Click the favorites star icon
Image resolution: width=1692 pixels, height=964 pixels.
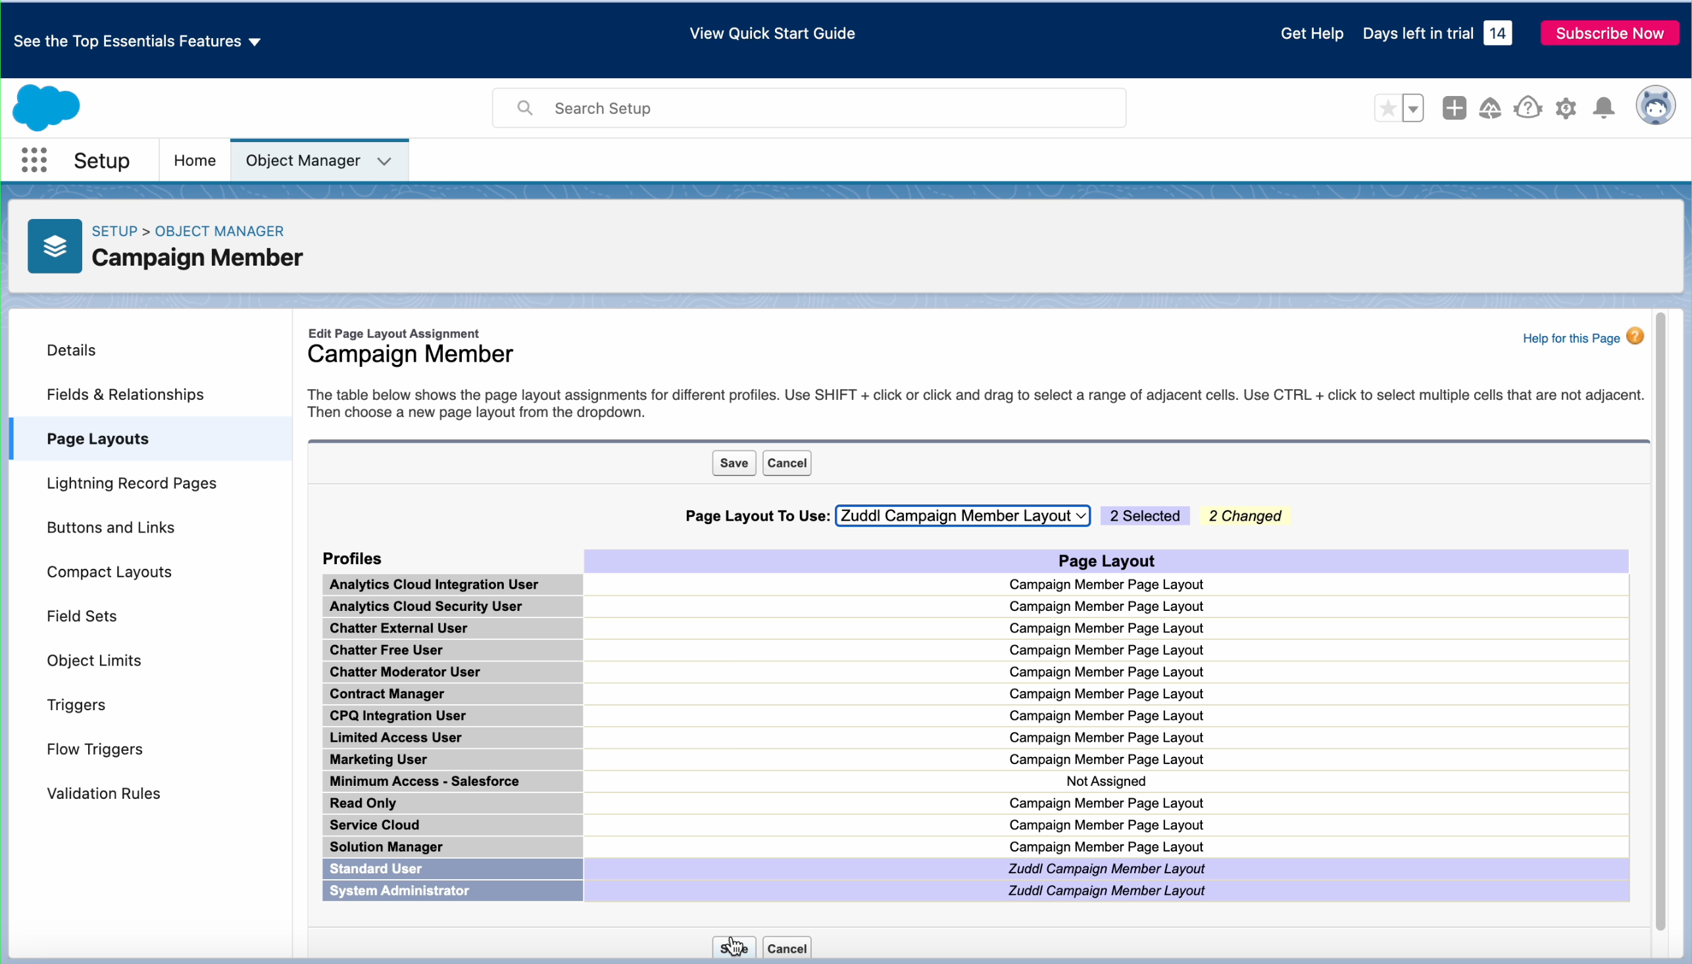click(1387, 108)
